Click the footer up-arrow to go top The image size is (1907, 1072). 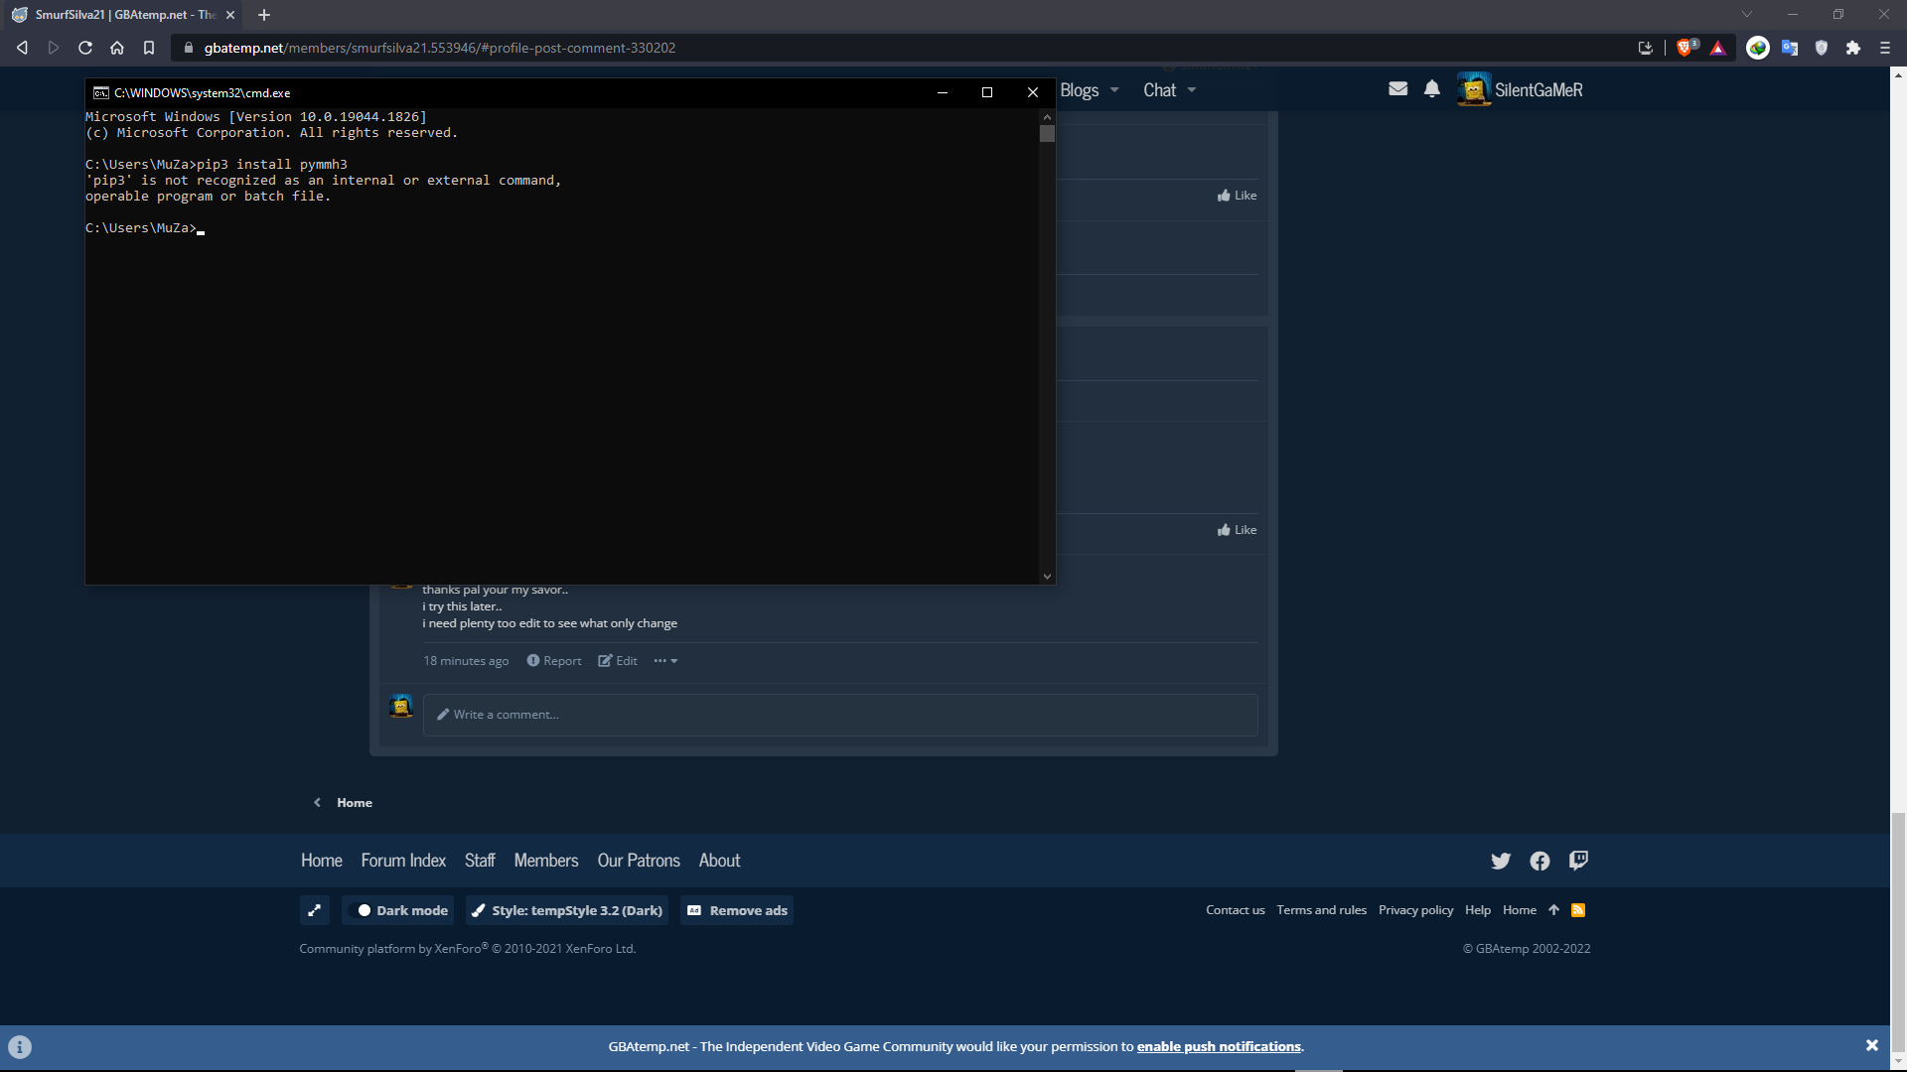[1554, 910]
